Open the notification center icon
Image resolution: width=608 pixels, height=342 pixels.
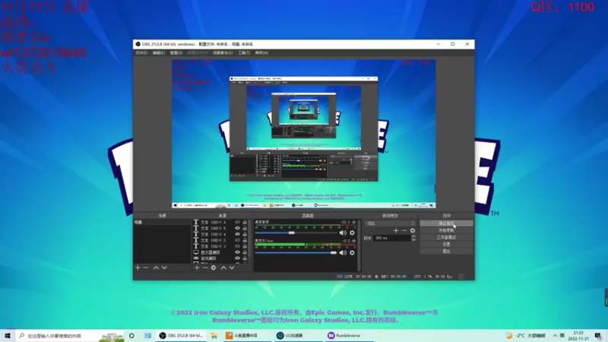tap(598, 335)
